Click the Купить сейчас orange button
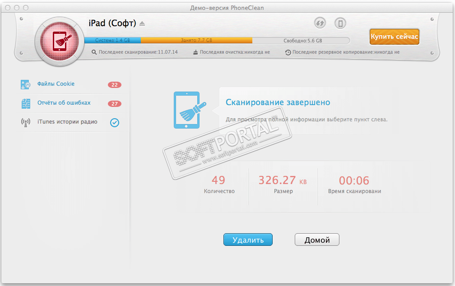This screenshot has width=455, height=286. click(395, 37)
